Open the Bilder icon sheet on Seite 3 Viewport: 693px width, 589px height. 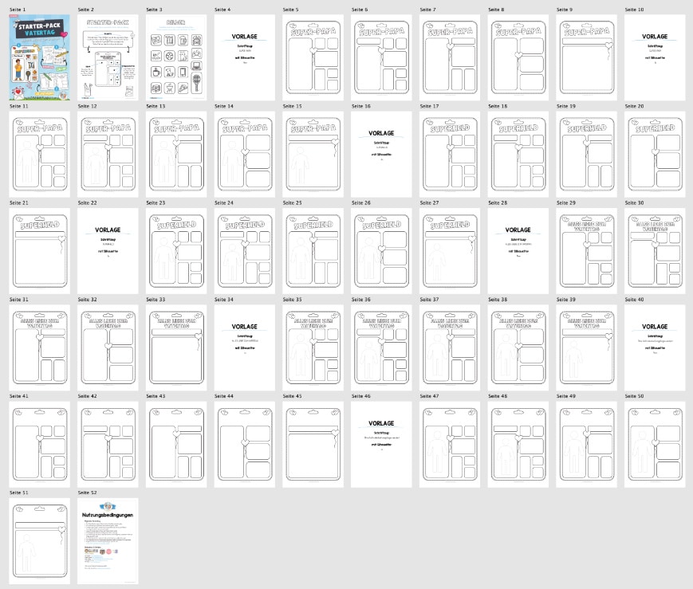(x=176, y=57)
